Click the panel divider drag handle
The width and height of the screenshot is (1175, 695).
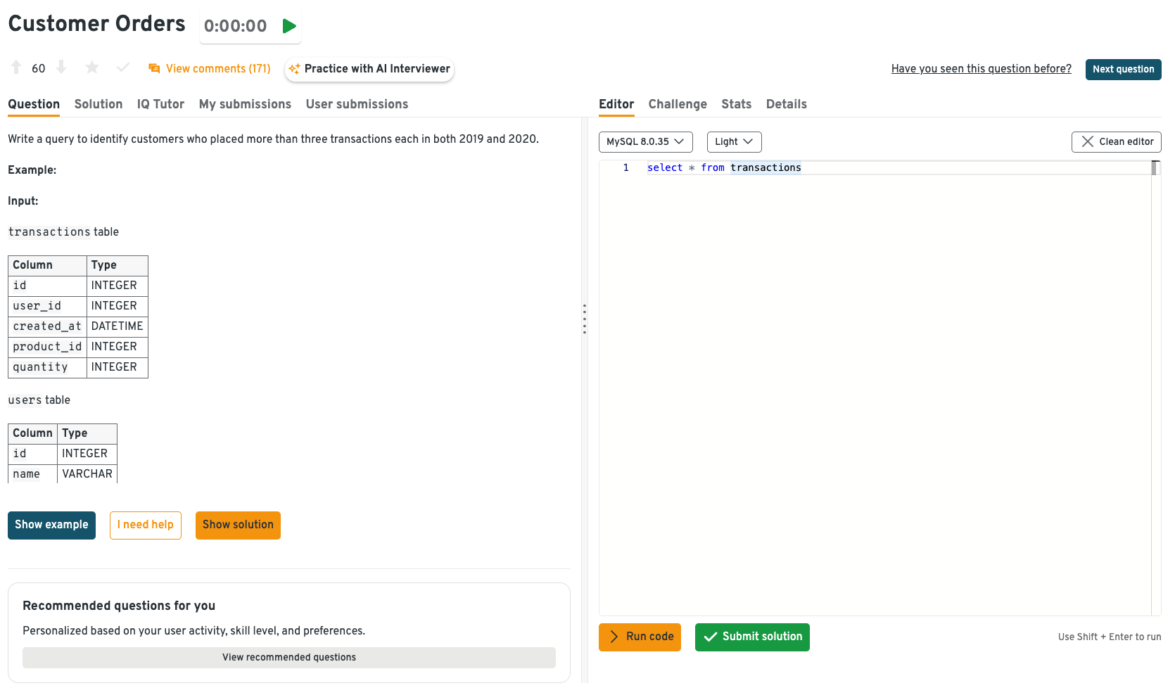(585, 319)
